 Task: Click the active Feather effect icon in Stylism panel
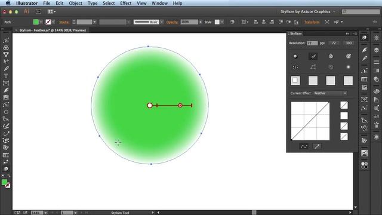click(313, 56)
